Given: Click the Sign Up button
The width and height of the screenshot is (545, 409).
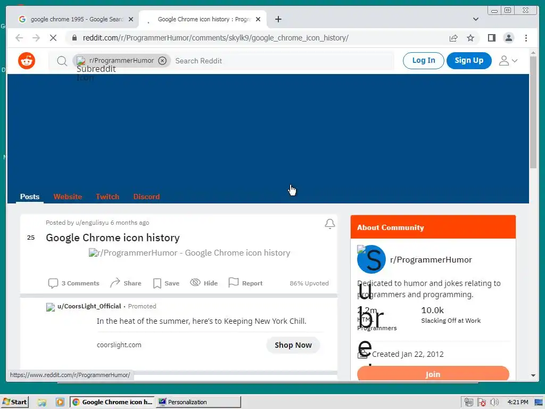Looking at the screenshot, I should [x=469, y=61].
